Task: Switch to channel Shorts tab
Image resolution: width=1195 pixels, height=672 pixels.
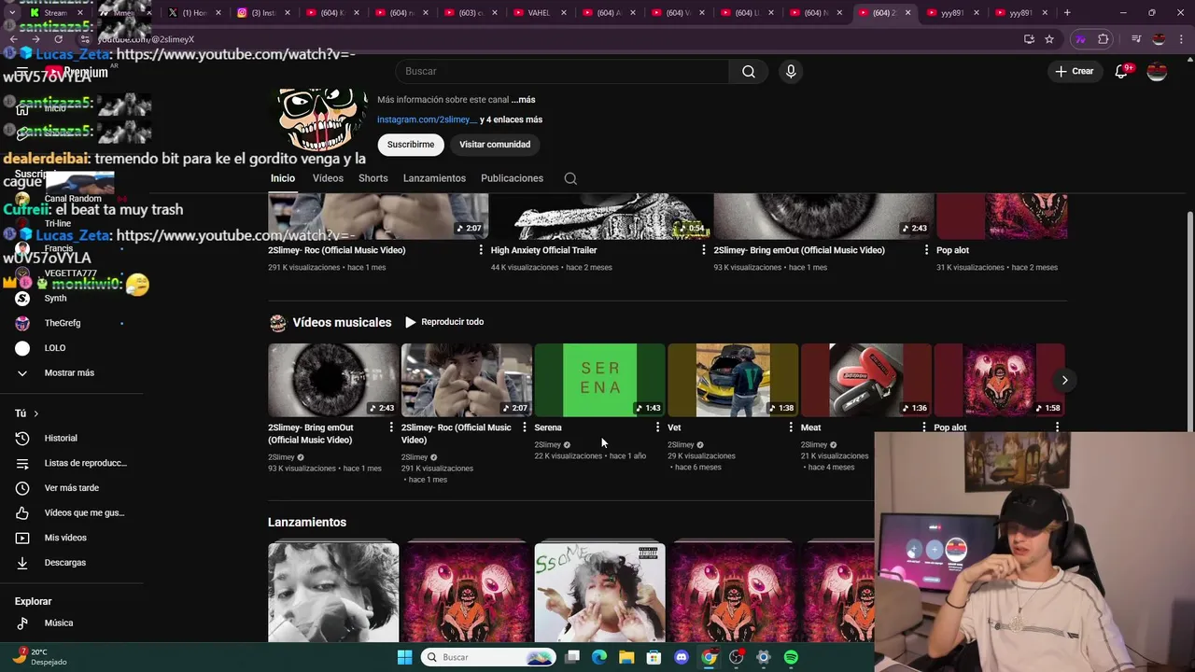Action: (x=373, y=178)
